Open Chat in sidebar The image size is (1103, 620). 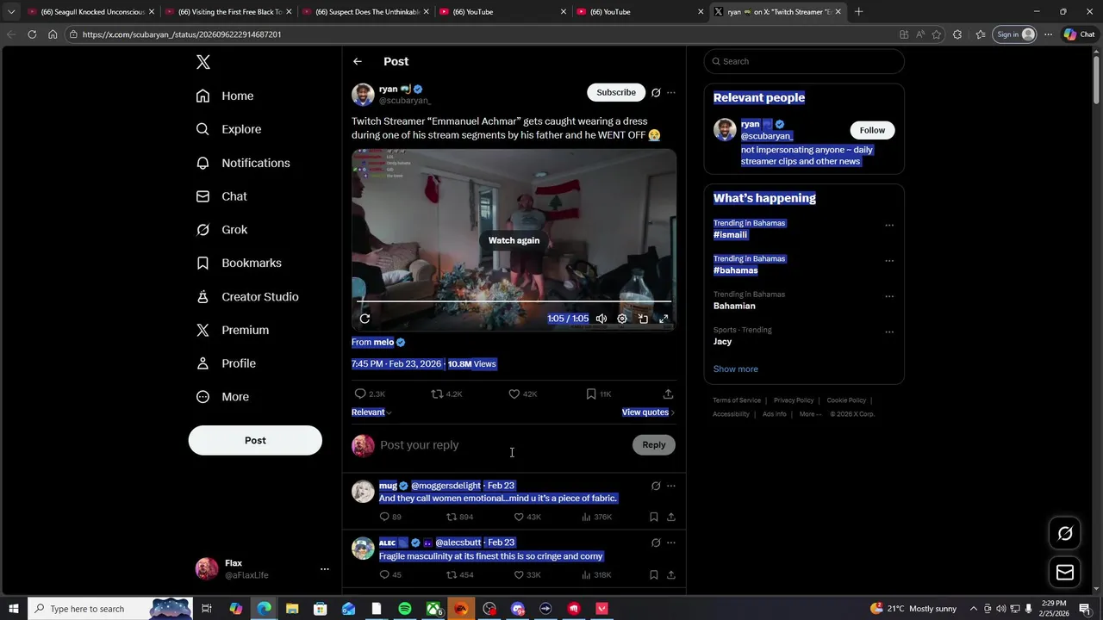pyautogui.click(x=221, y=196)
